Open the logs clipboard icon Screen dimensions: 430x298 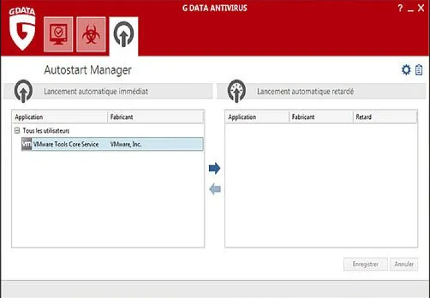click(419, 70)
